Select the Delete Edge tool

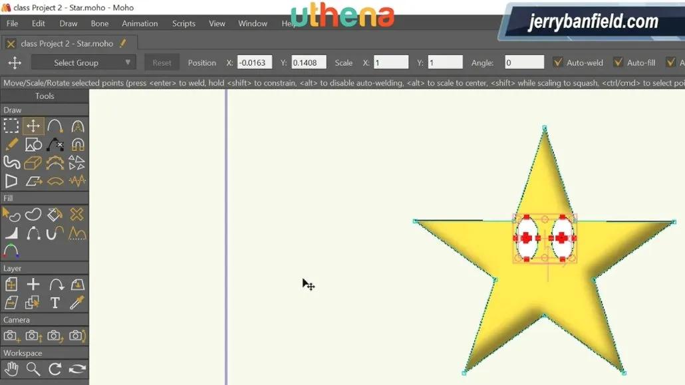[55, 144]
